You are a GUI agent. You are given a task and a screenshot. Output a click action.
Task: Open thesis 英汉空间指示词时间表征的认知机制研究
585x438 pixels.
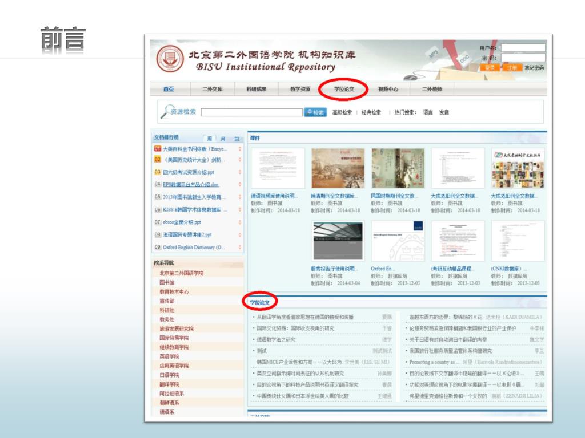tap(300, 373)
